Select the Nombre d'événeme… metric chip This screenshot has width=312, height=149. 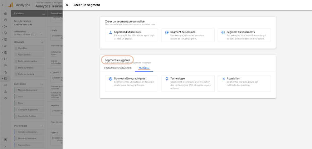[x=29, y=138]
